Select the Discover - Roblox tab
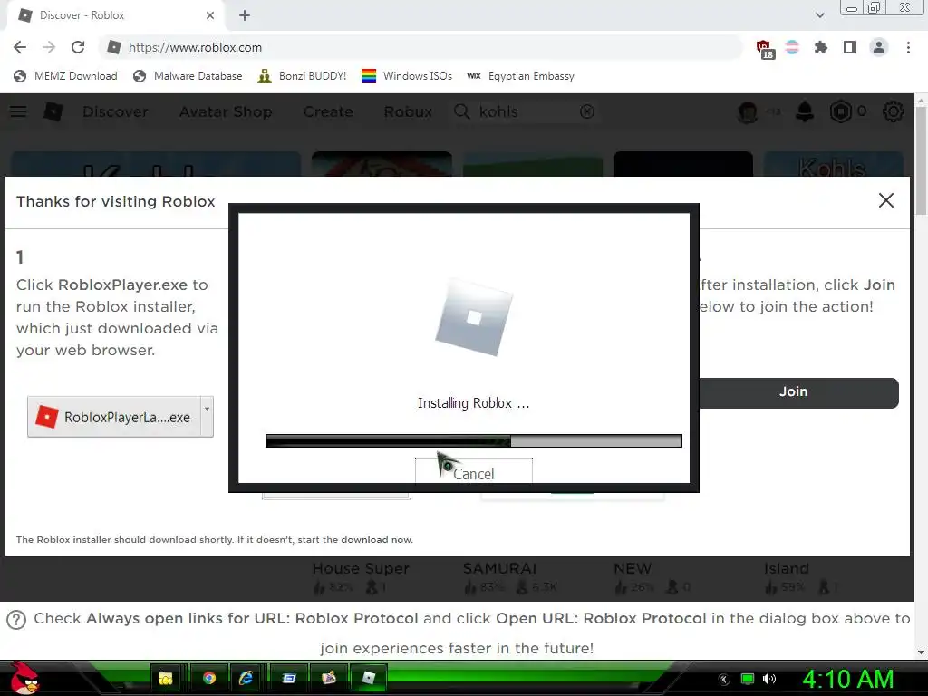 116,15
